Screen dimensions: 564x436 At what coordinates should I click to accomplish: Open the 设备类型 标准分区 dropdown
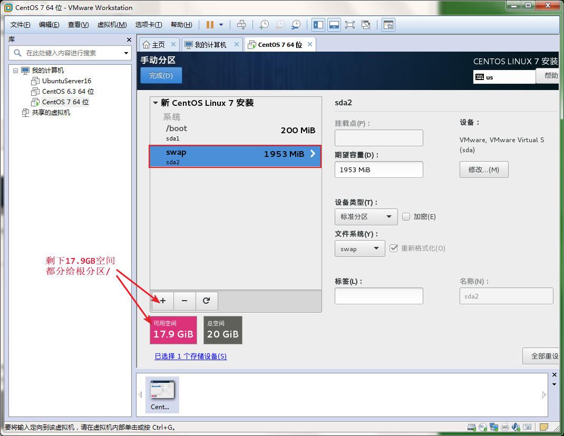coord(366,217)
